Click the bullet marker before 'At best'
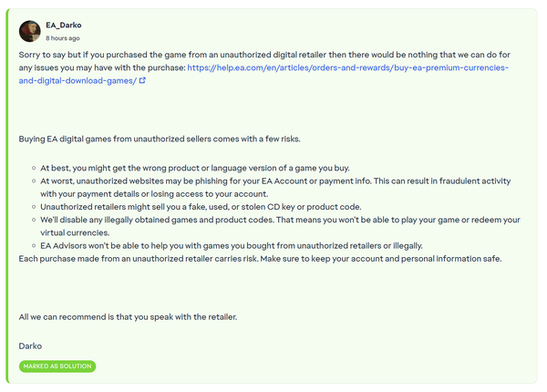This screenshot has width=547, height=392. coord(33,170)
